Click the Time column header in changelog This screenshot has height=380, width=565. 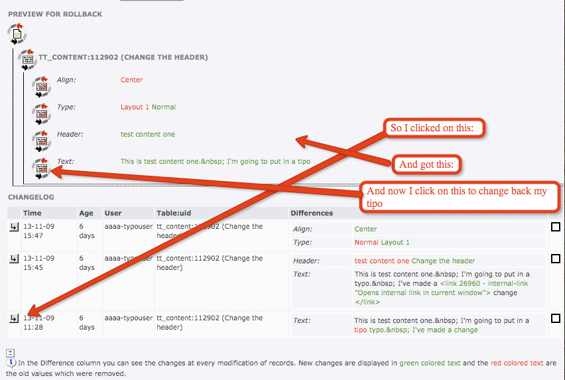pos(32,213)
